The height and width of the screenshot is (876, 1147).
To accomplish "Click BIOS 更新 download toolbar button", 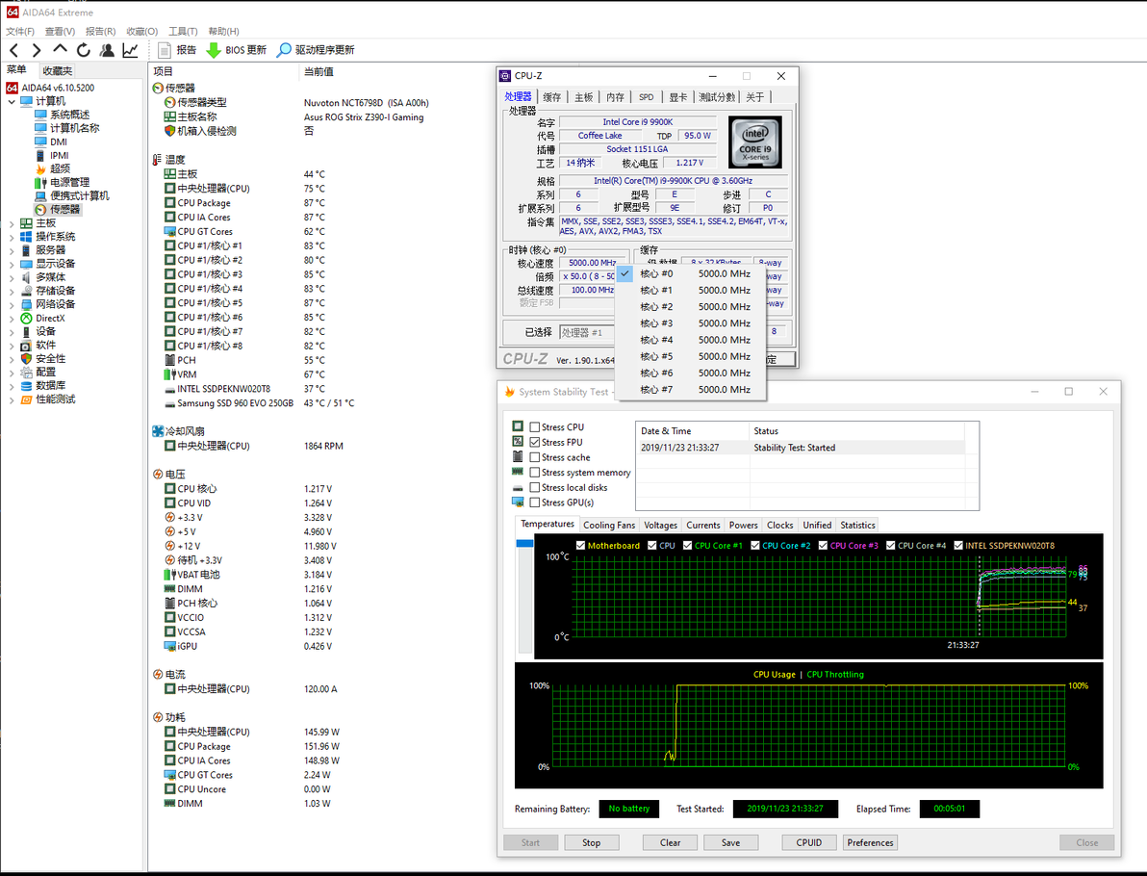I will [236, 50].
